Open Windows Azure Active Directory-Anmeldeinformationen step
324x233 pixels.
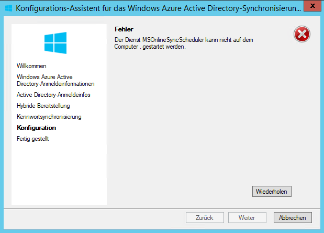coord(55,80)
